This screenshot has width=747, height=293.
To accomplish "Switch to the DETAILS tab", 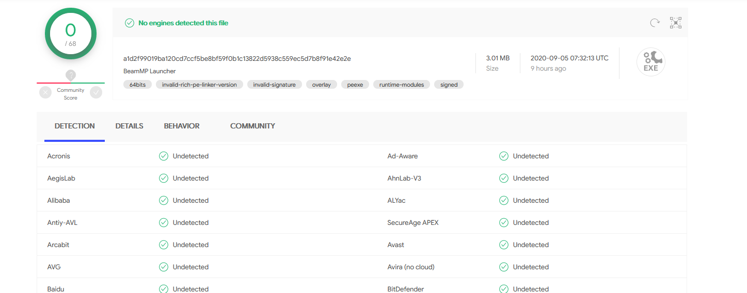I will 129,126.
